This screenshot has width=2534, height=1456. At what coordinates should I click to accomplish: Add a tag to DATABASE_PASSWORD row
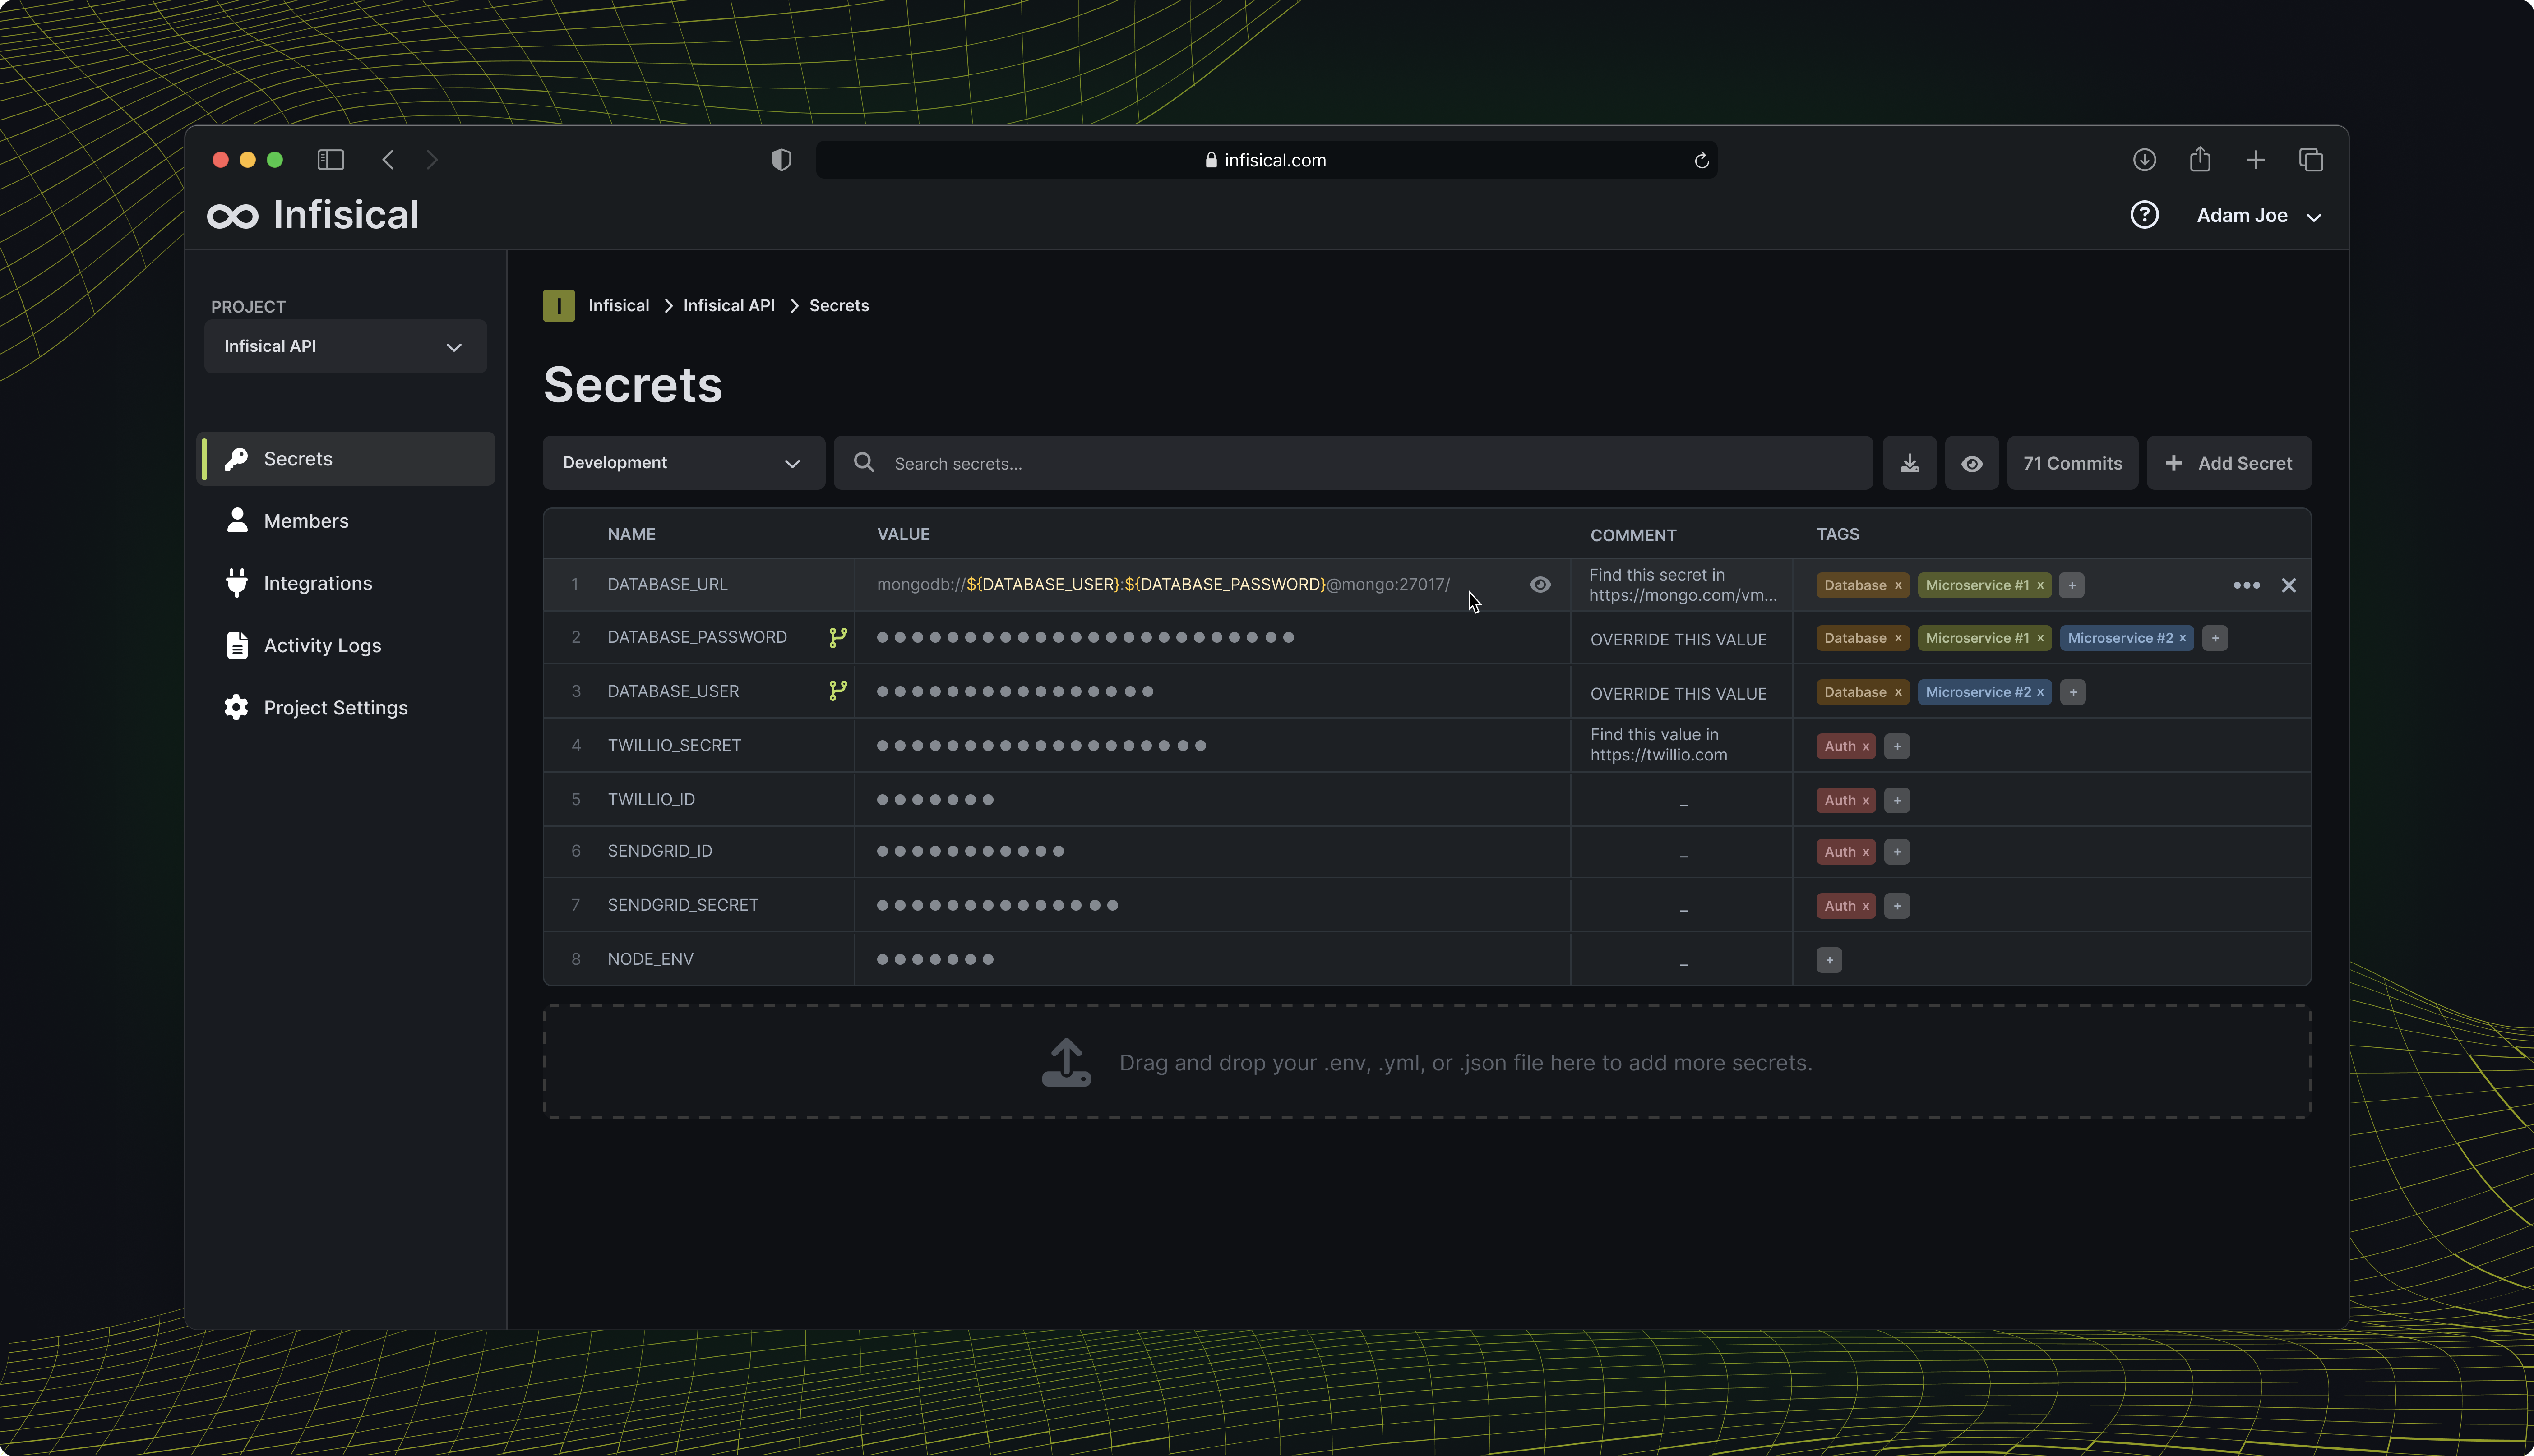coord(2214,638)
